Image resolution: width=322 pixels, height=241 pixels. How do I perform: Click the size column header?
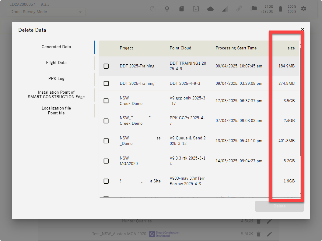(291, 48)
